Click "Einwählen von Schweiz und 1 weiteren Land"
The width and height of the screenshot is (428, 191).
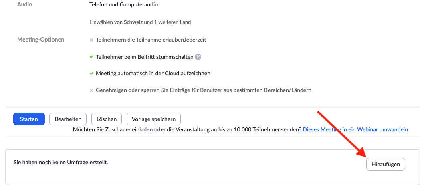coord(140,22)
